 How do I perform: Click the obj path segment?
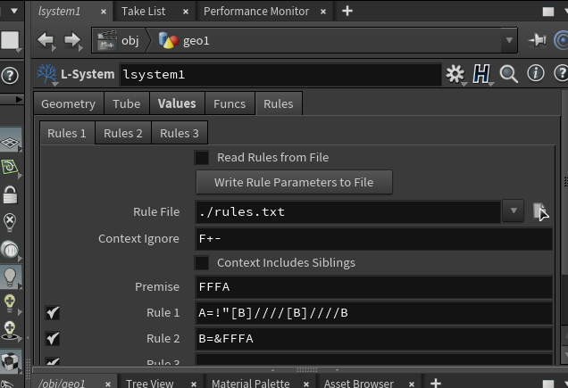pyautogui.click(x=130, y=40)
